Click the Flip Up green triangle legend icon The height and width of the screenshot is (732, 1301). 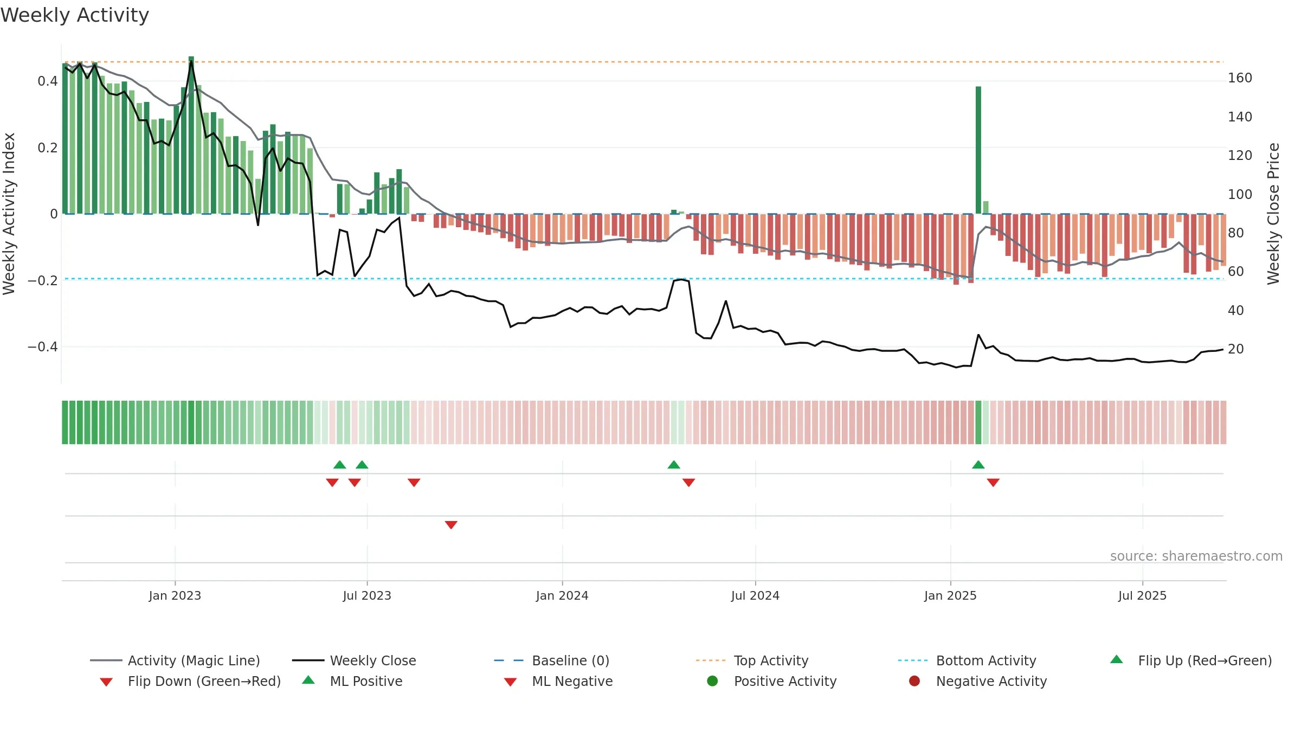[1117, 659]
